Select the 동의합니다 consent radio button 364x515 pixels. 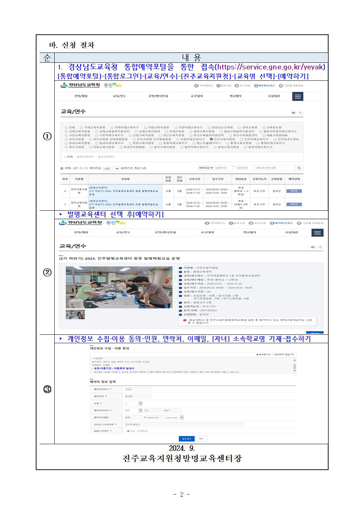click(257, 355)
